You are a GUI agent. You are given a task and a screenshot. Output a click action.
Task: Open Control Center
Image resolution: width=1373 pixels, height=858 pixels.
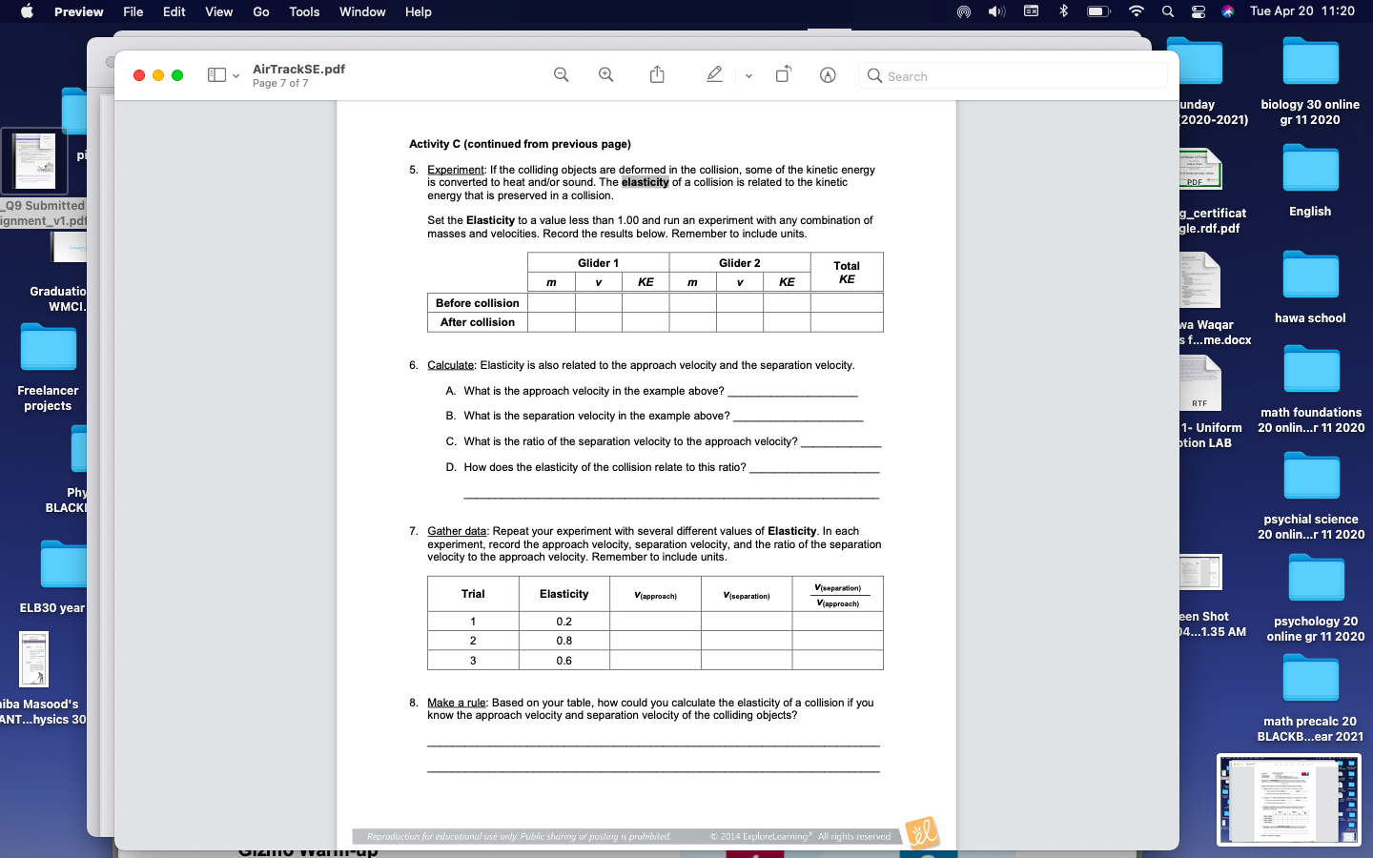tap(1199, 11)
